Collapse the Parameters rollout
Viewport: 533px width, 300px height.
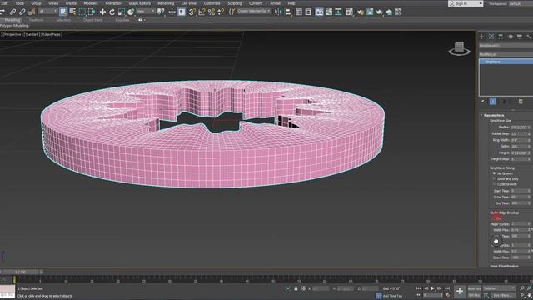point(494,115)
